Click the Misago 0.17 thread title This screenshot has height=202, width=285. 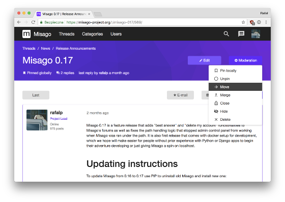pos(48,60)
